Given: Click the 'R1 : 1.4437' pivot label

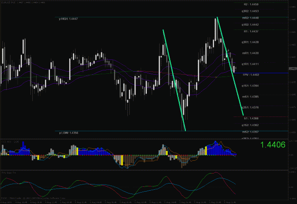Looking at the screenshot, I should (251, 31).
